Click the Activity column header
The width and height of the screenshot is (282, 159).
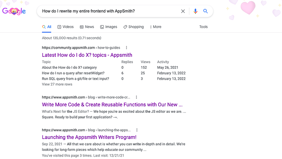coord(163,62)
